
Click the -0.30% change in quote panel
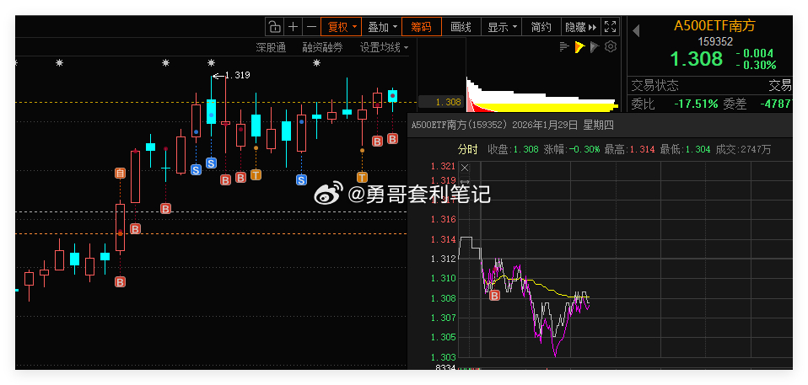(x=756, y=65)
